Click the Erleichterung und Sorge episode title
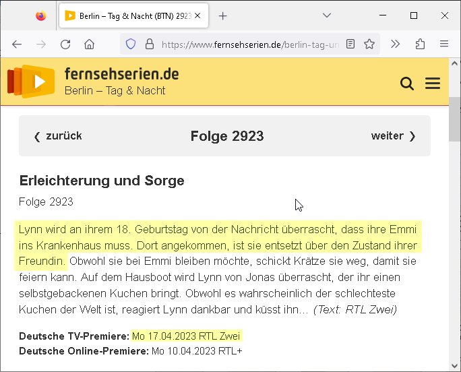This screenshot has height=372, width=461. tap(102, 181)
